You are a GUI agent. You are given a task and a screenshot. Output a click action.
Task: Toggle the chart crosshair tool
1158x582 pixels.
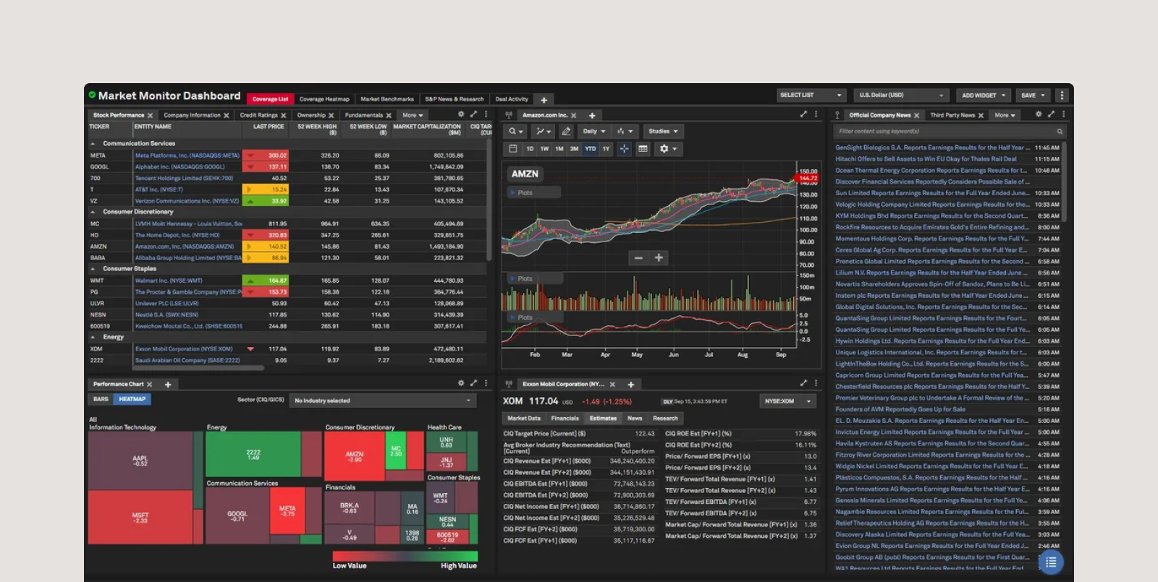[x=624, y=149]
